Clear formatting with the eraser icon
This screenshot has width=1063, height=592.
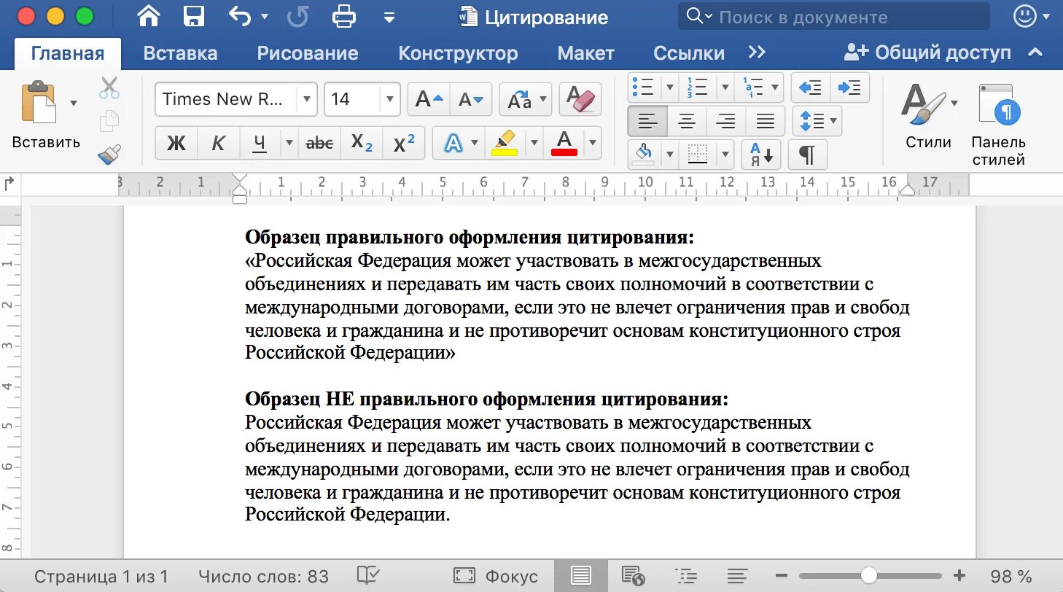click(x=580, y=98)
